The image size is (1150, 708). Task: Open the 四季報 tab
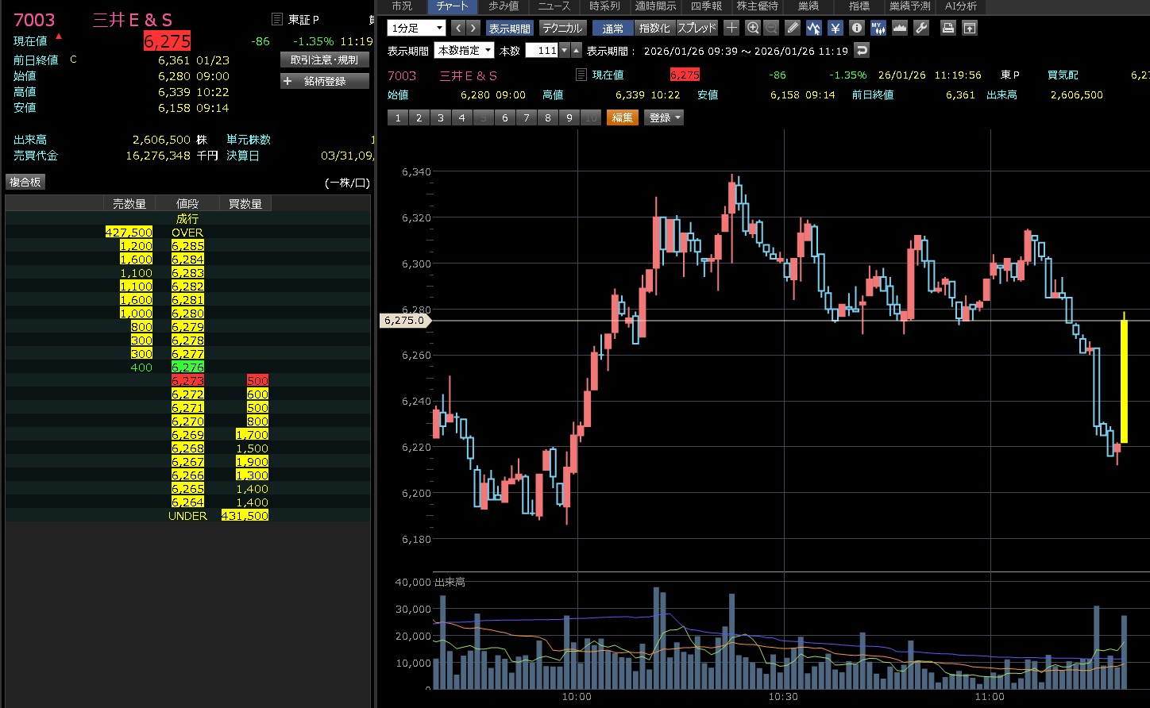coord(706,6)
